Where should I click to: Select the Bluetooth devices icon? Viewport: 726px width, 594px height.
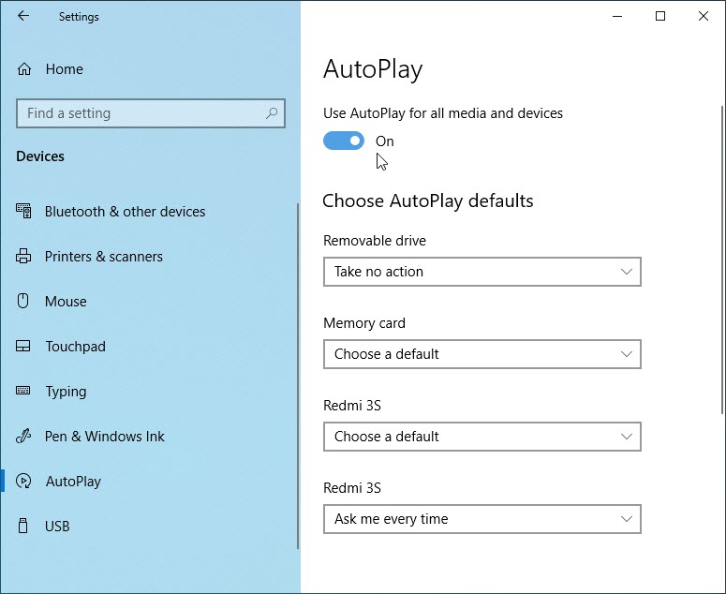(23, 211)
